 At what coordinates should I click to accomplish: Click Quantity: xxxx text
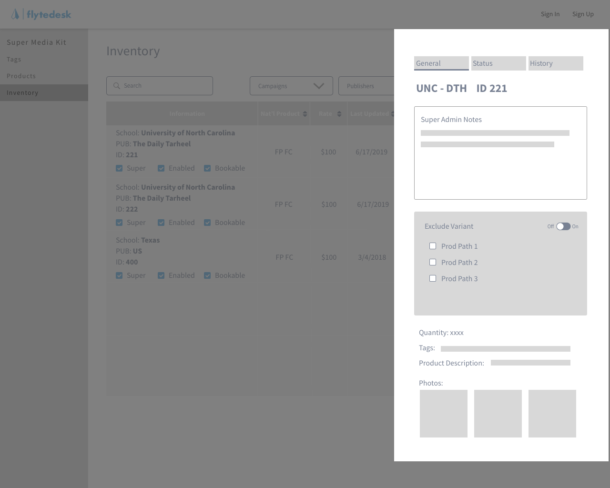(x=441, y=333)
